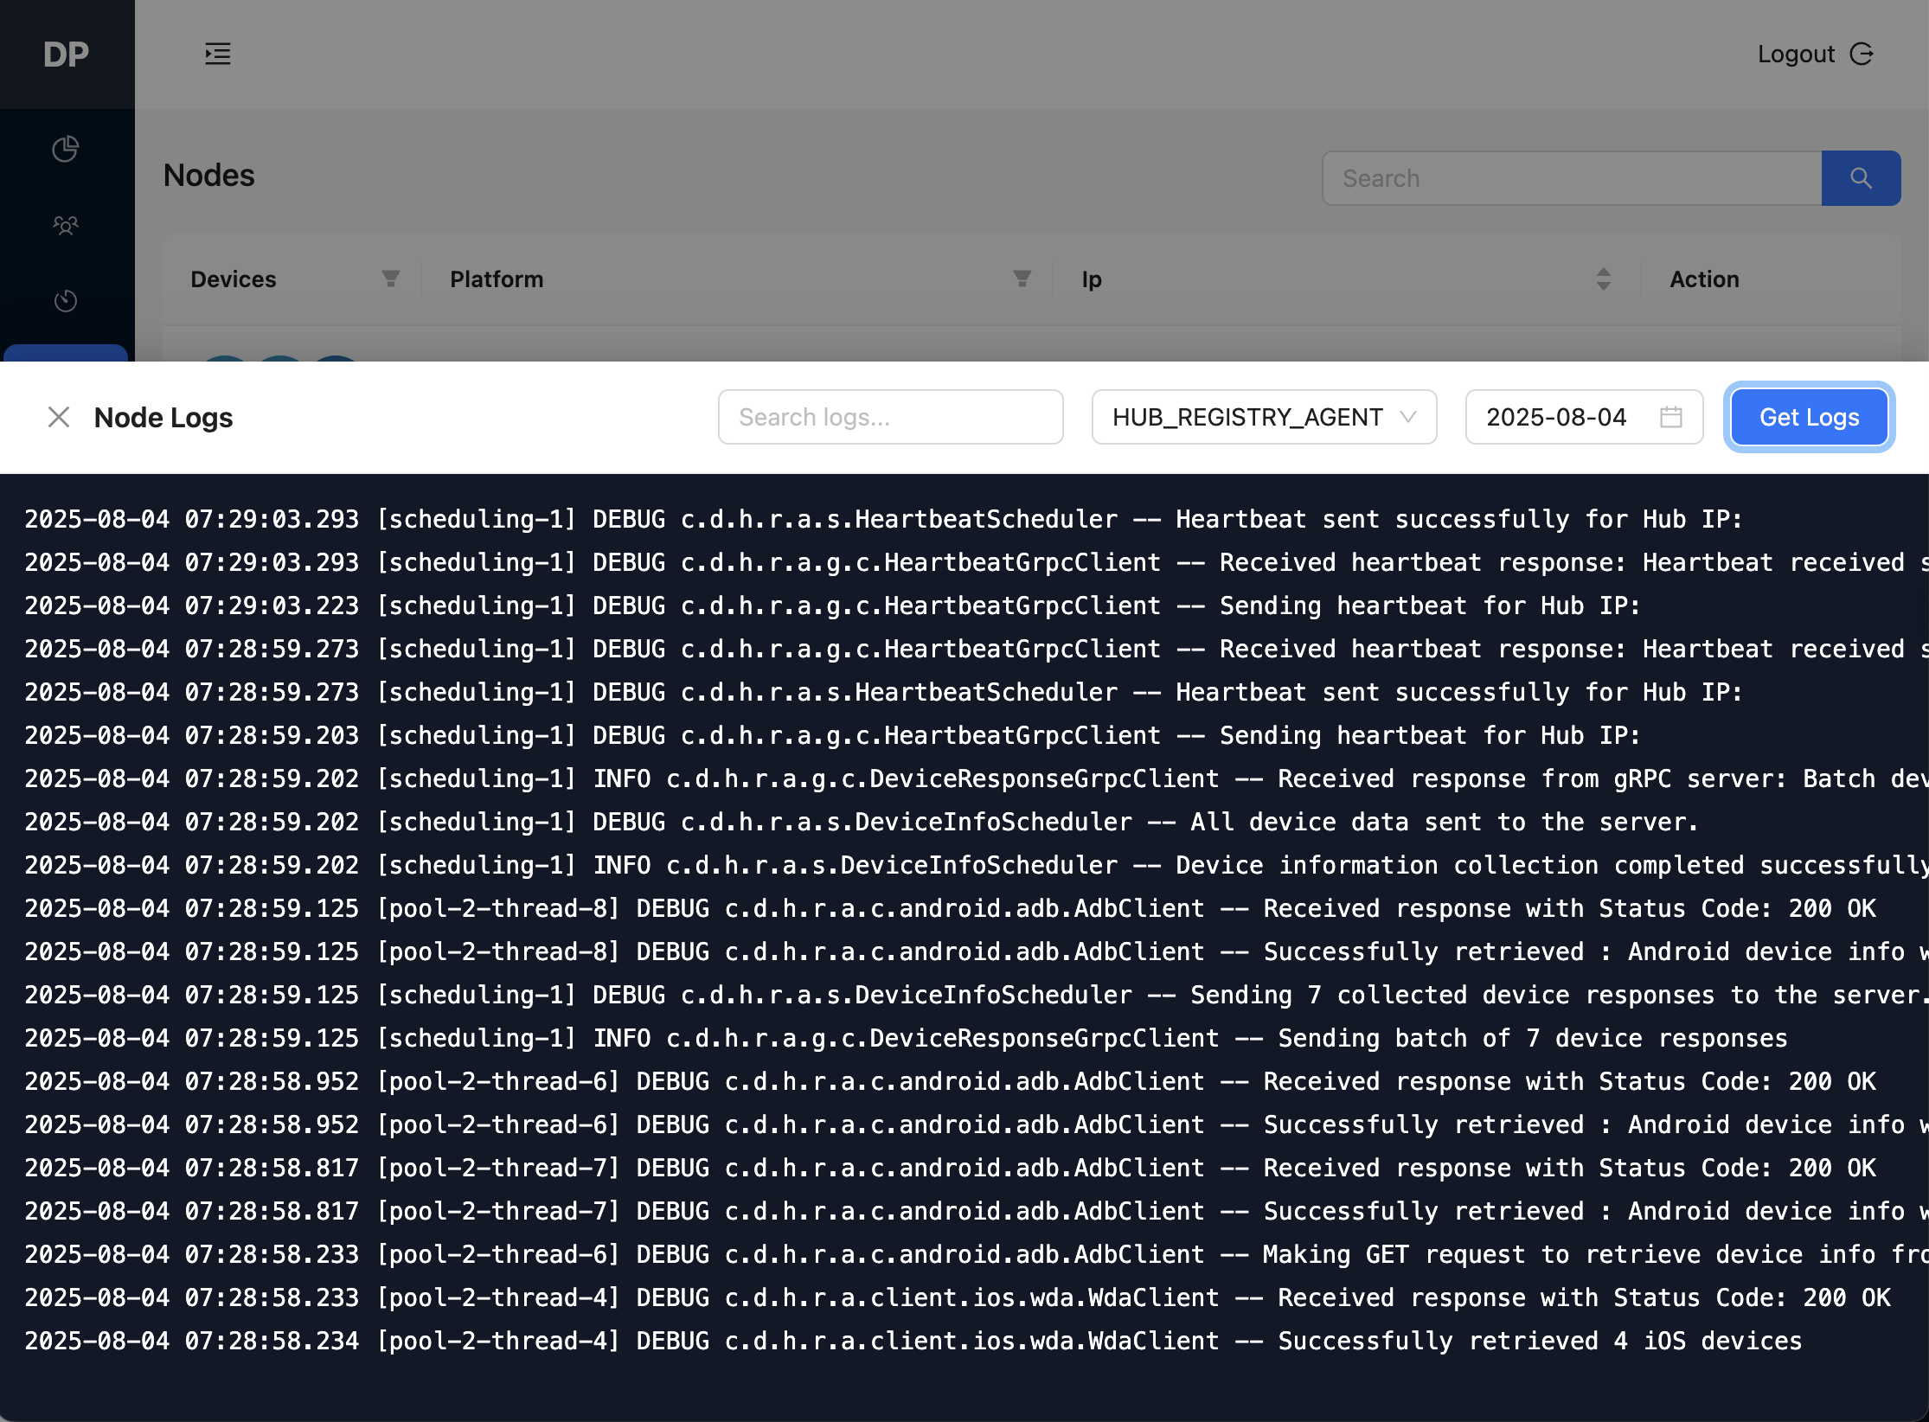Click the Get Logs button
Image resolution: width=1929 pixels, height=1422 pixels.
coord(1808,417)
